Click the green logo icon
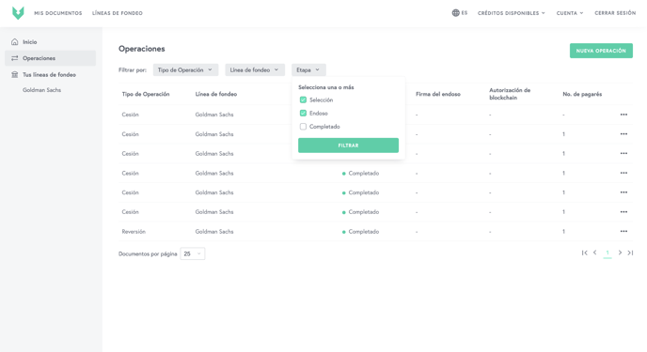The height and width of the screenshot is (352, 647). pyautogui.click(x=18, y=13)
